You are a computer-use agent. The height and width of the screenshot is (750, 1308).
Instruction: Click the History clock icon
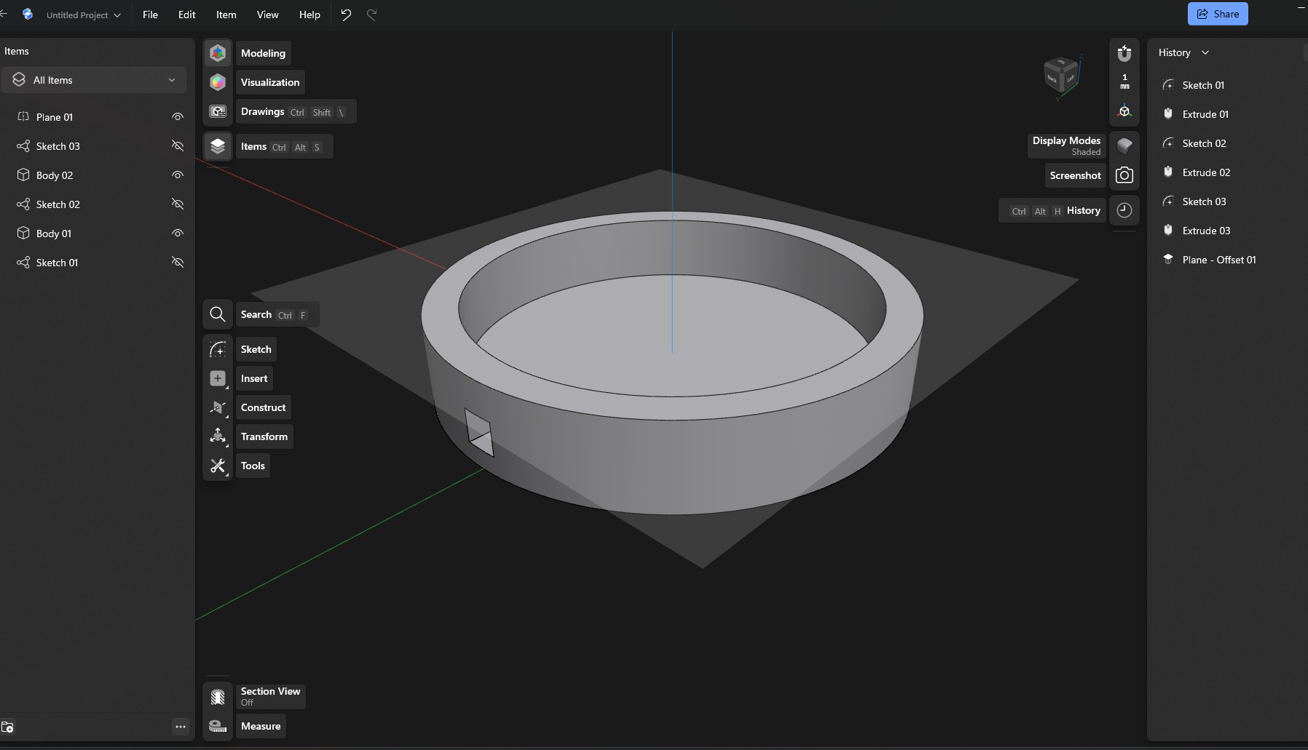(1124, 210)
